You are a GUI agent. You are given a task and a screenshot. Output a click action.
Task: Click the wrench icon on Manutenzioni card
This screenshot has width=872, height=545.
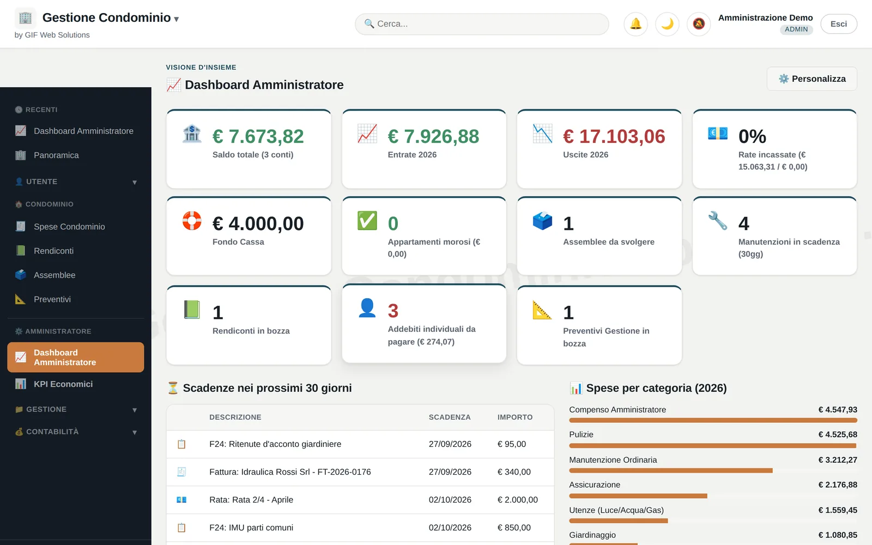pyautogui.click(x=718, y=221)
